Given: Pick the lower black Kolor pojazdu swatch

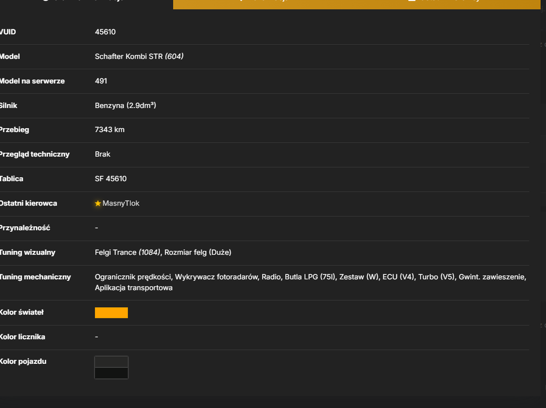Looking at the screenshot, I should [111, 373].
